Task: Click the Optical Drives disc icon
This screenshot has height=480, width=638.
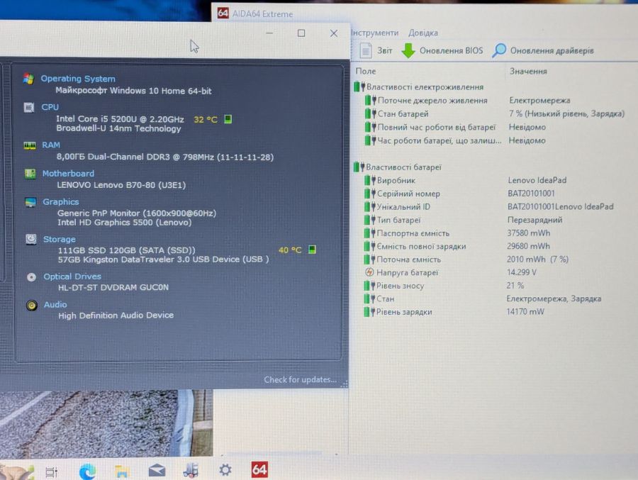Action: [31, 277]
